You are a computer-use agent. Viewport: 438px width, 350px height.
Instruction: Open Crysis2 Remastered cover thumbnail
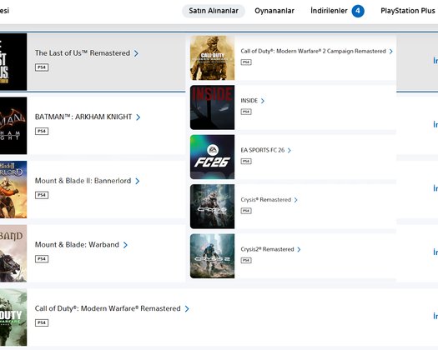tap(212, 256)
